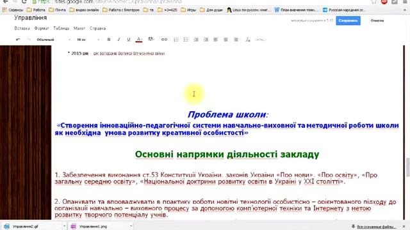
Task: Toggle underline formatting
Action: [129, 40]
